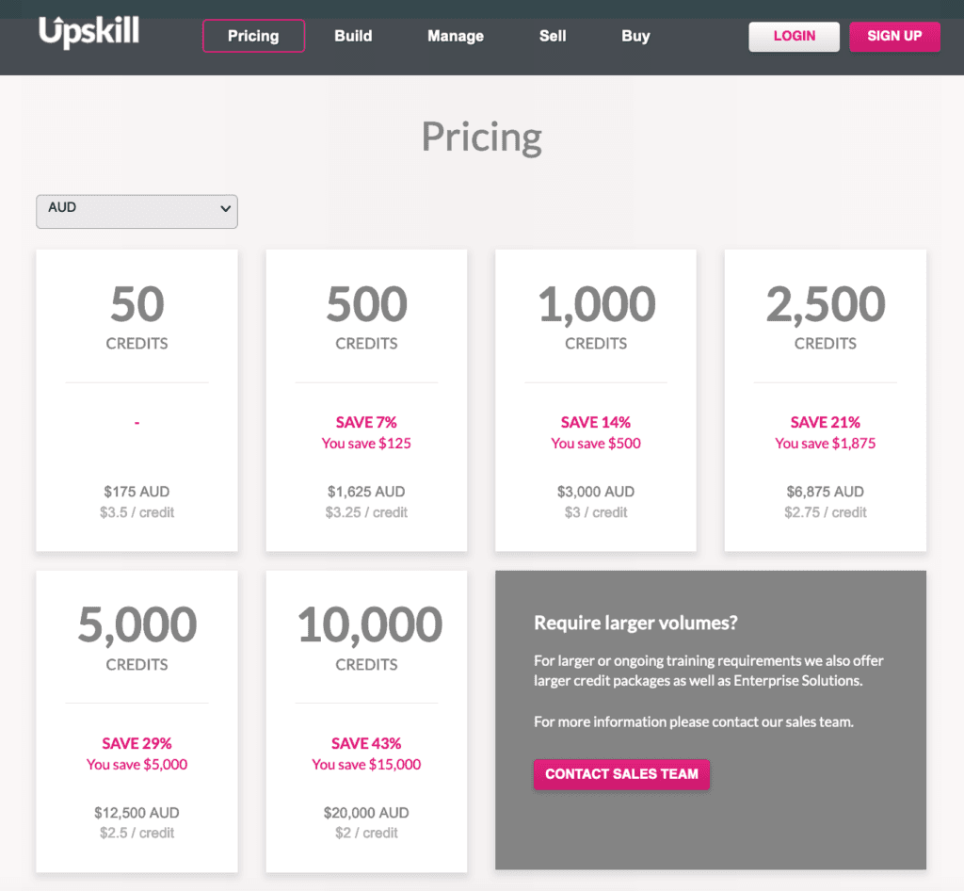Viewport: 964px width, 891px height.
Task: Open the AUD currency dropdown
Action: click(x=137, y=211)
